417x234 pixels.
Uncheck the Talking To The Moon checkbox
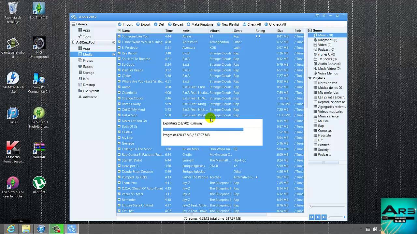click(119, 149)
